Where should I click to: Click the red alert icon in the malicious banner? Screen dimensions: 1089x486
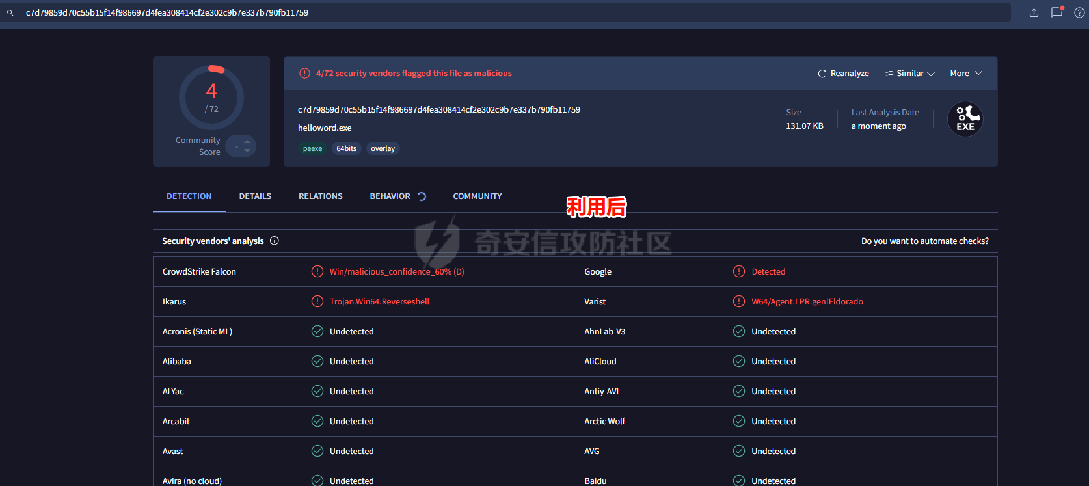[304, 74]
